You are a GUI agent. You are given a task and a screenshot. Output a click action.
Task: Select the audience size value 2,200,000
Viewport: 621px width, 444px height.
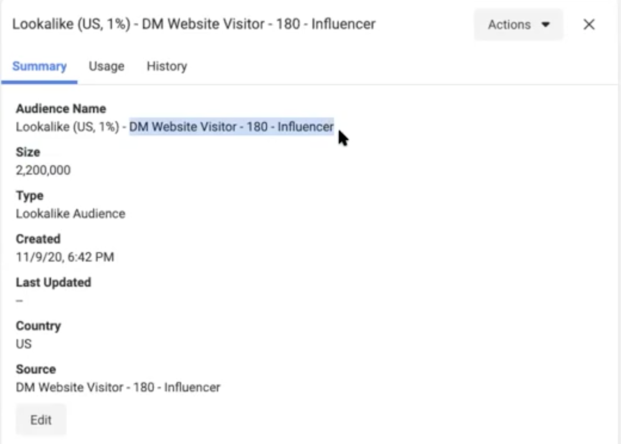[43, 170]
